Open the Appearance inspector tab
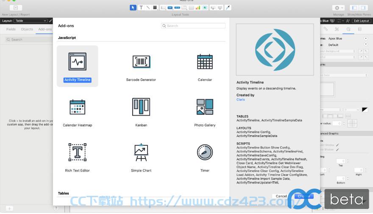The width and height of the screenshot is (373, 214). pyautogui.click(x=348, y=29)
